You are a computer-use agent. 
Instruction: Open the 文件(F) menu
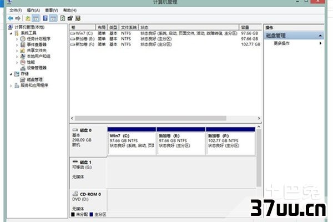(x=16, y=10)
